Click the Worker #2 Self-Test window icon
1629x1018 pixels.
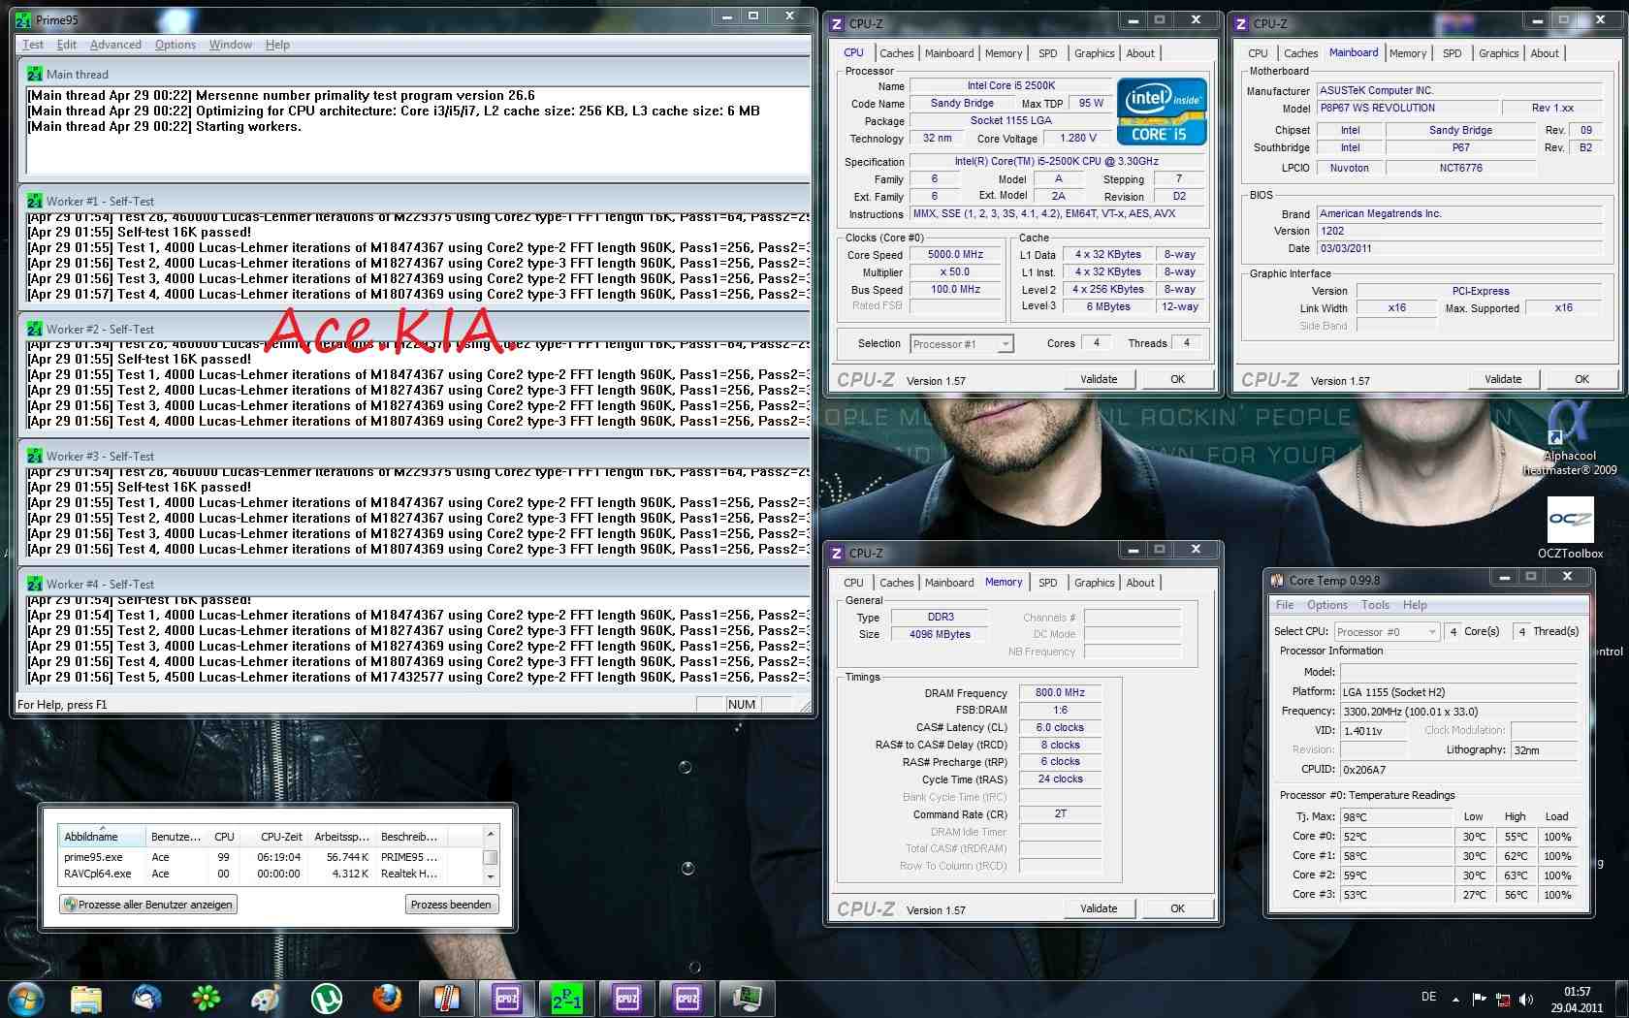[x=35, y=329]
